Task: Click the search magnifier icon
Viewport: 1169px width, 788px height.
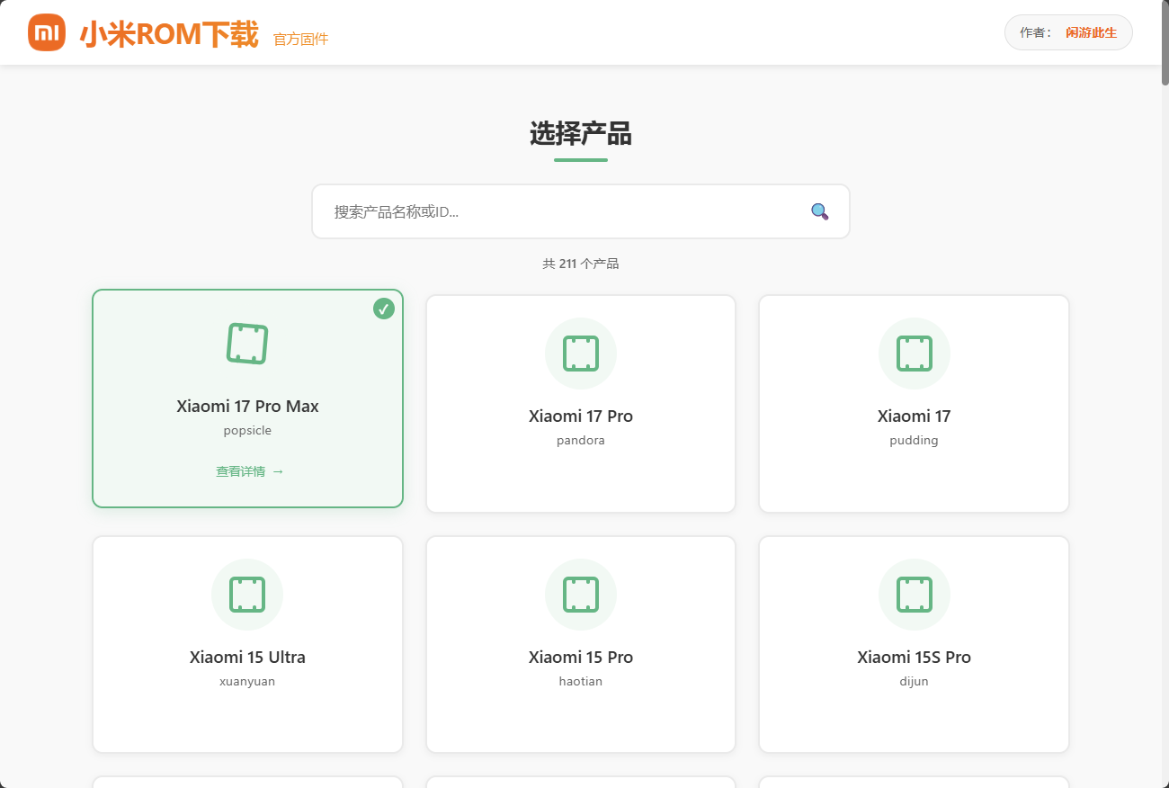Action: (818, 211)
